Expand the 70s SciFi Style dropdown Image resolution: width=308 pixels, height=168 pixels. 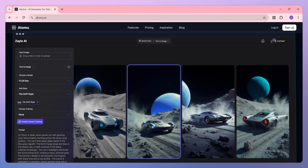44,94
